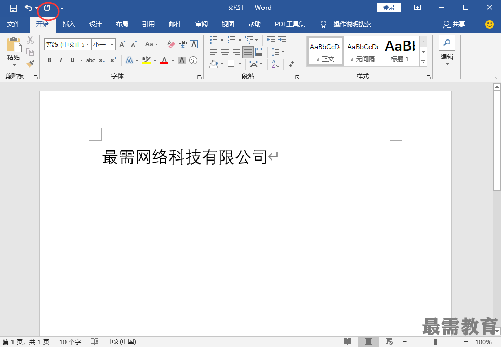Increase font size with the larger A icon
The image size is (501, 347).
click(x=122, y=44)
